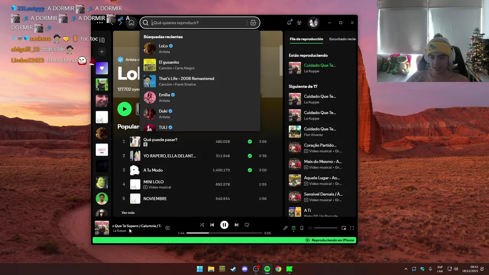489x275 pixels.
Task: Enter full screen mode icon
Action: pyautogui.click(x=352, y=228)
